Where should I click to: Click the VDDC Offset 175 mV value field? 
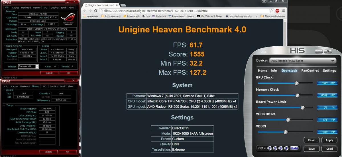tap(327, 120)
